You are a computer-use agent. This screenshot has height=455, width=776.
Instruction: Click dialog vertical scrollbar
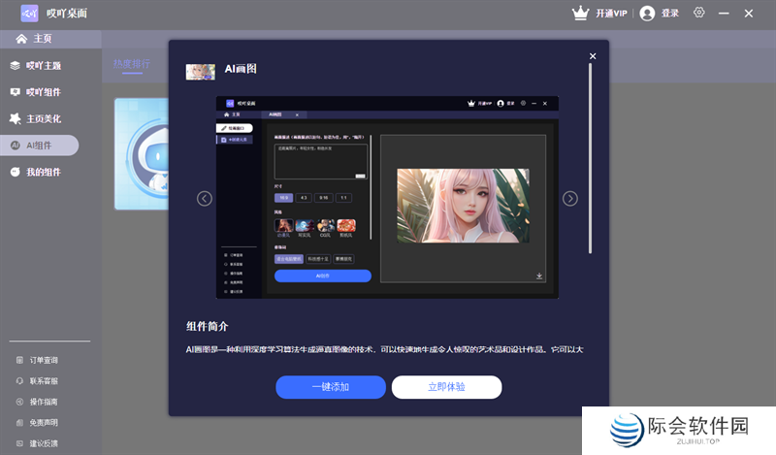590,158
